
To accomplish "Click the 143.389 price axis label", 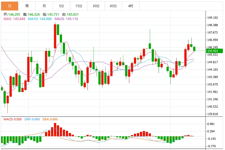I will 213,77.
